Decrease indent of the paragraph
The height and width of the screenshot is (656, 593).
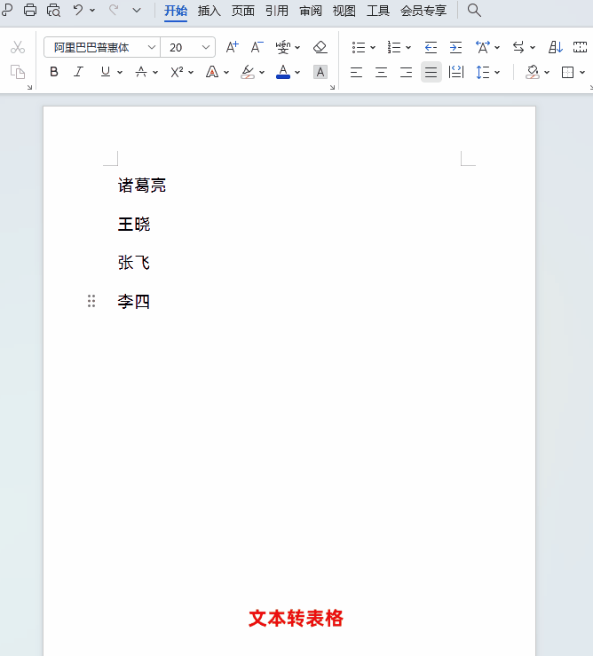[x=431, y=47]
